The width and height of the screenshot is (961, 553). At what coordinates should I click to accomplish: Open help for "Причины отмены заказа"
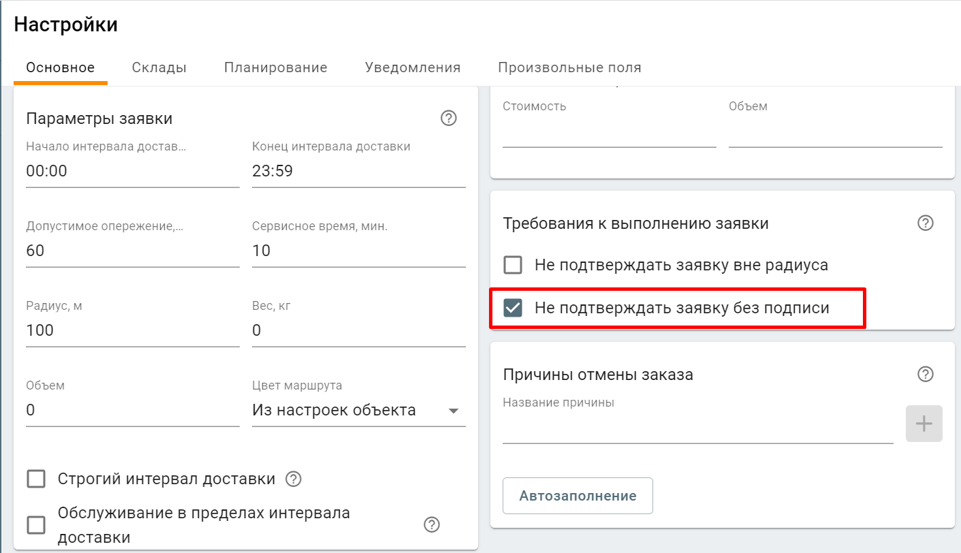[x=924, y=374]
